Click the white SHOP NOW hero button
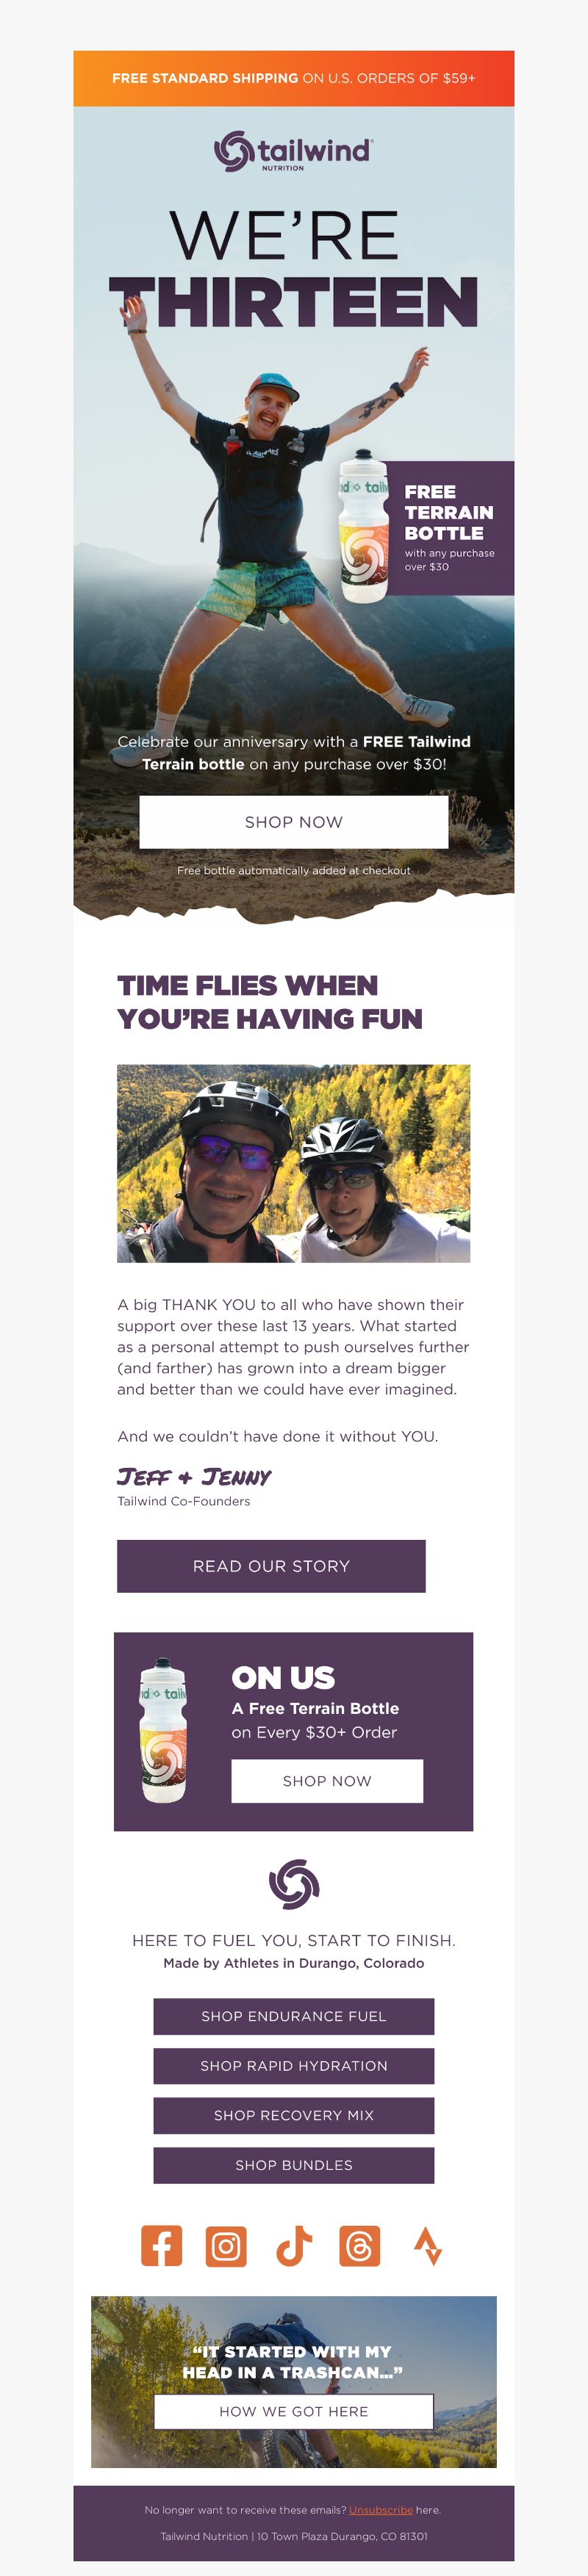 pos(293,822)
